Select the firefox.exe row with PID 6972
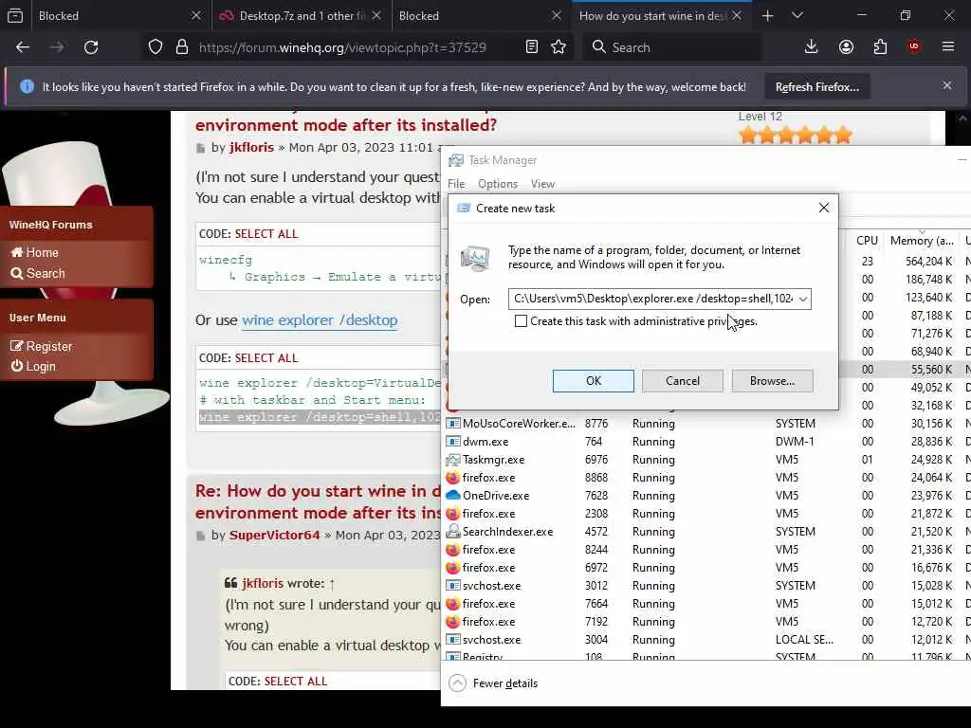This screenshot has height=728, width=971. coord(705,568)
